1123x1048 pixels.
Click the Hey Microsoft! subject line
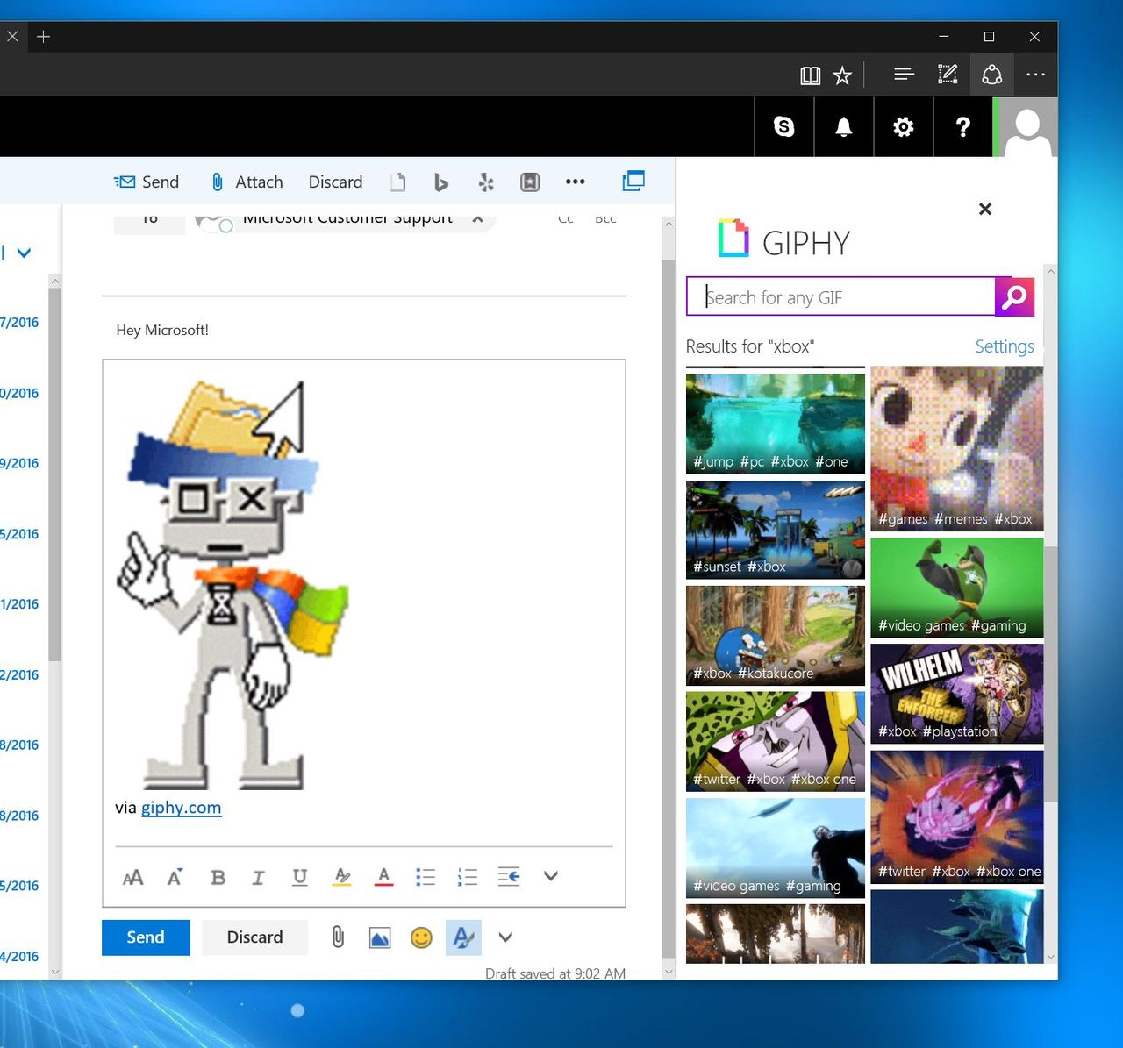162,330
